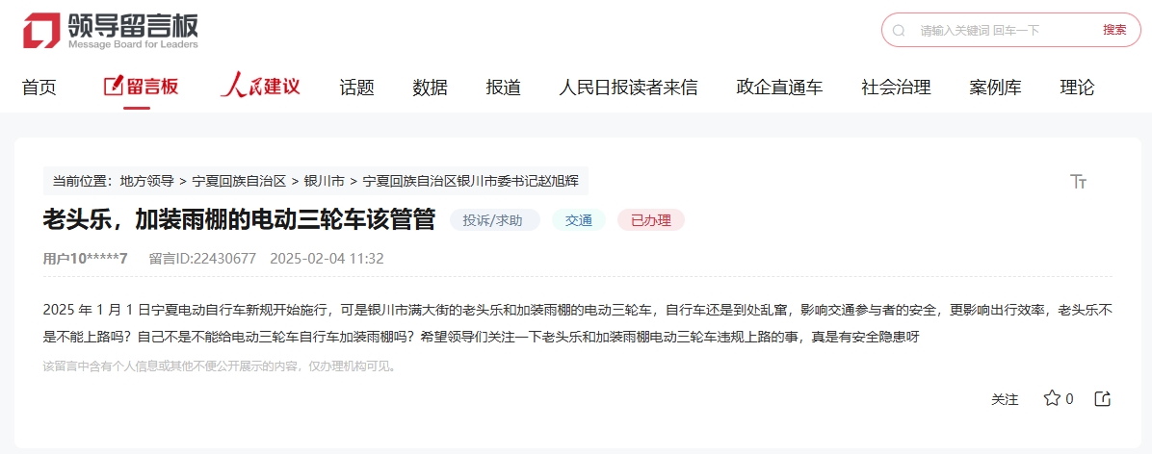Screen dimensions: 1152x454
Task: Open the 人民建议 navigation item
Action: [260, 87]
